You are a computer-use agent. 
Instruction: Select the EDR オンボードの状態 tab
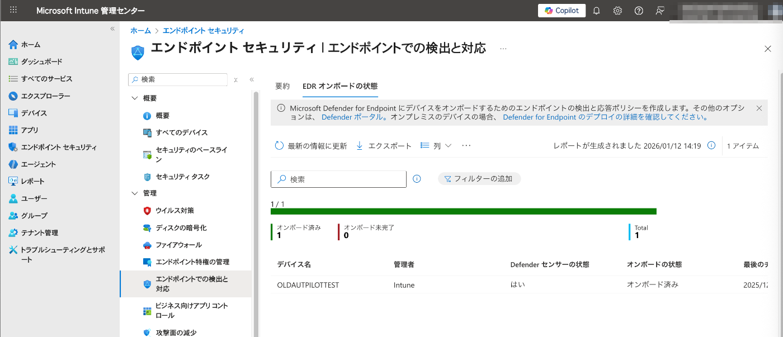340,86
